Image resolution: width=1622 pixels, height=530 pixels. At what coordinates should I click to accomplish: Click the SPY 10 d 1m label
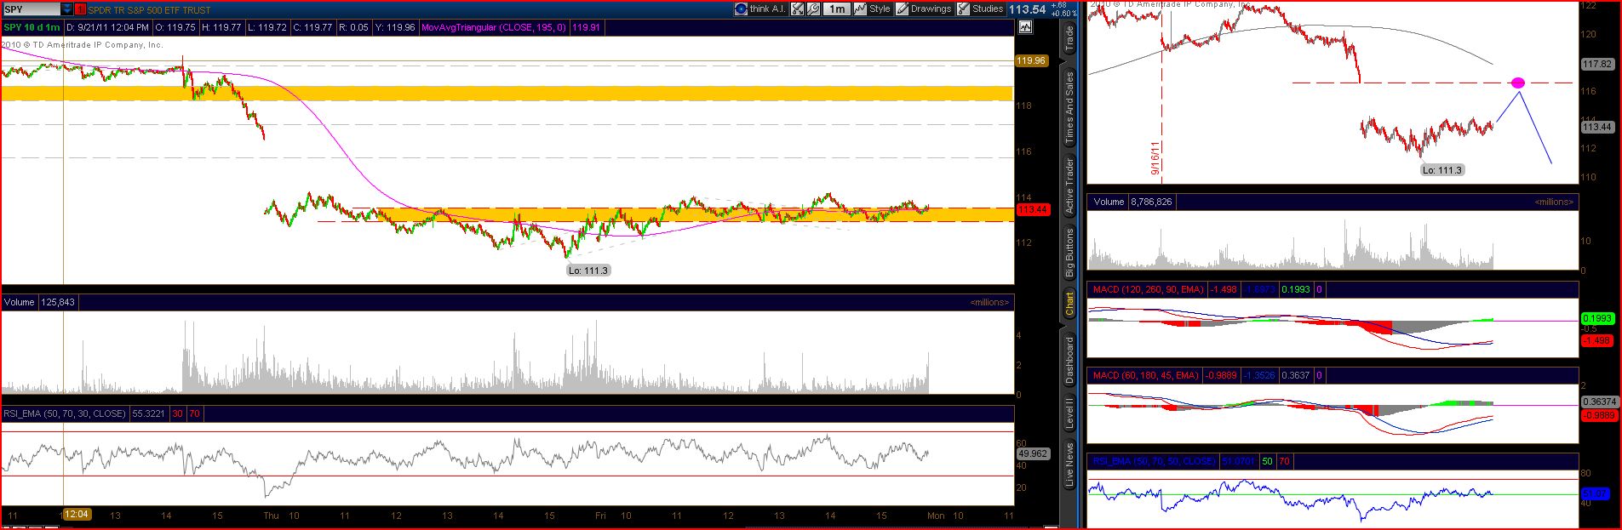[x=32, y=27]
